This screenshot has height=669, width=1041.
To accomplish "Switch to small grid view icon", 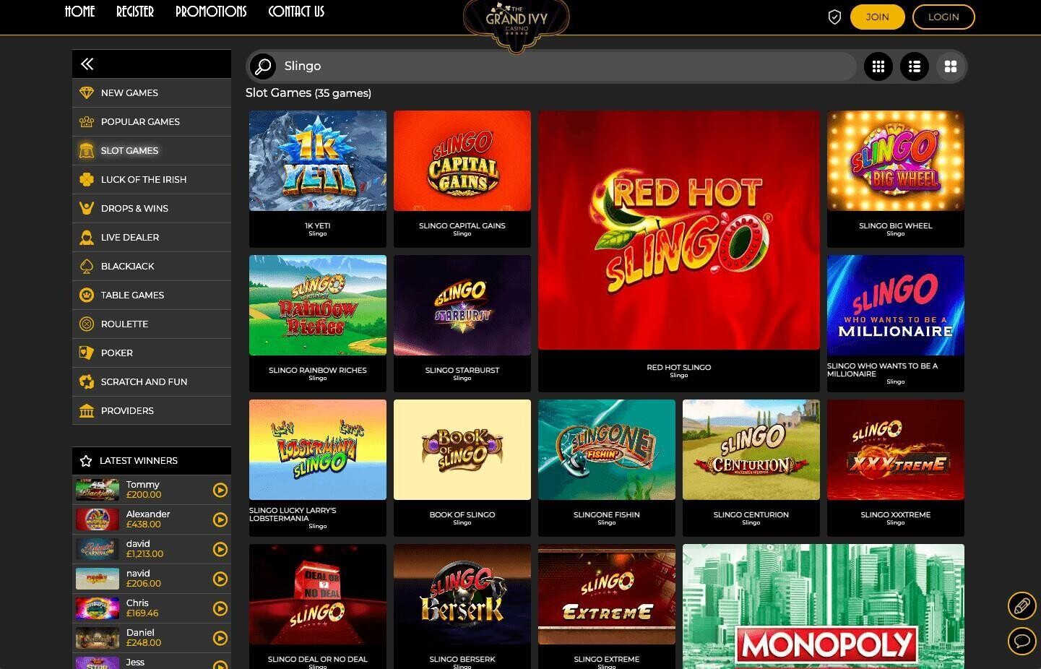I will click(878, 66).
